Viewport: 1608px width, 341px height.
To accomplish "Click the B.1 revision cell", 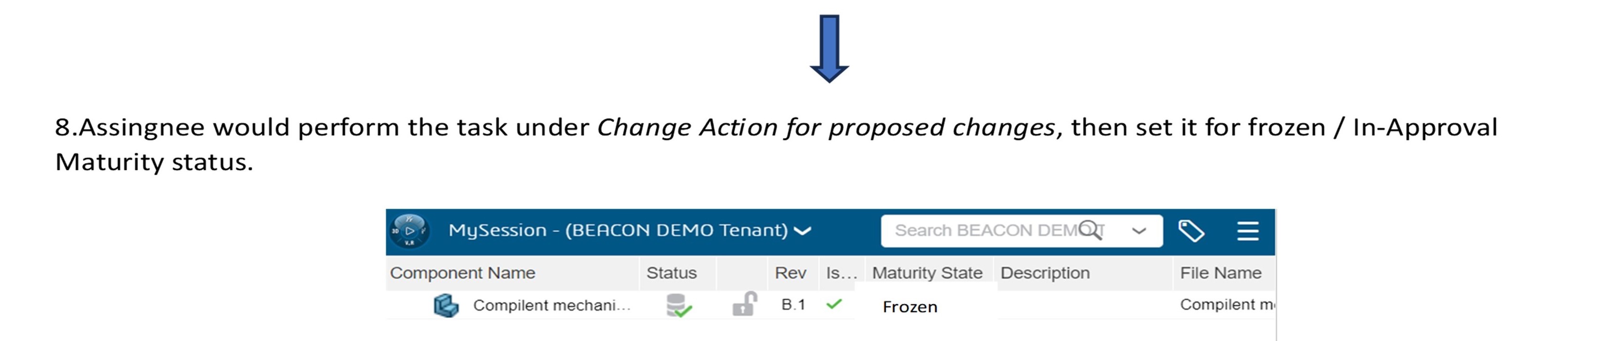I will coord(793,305).
